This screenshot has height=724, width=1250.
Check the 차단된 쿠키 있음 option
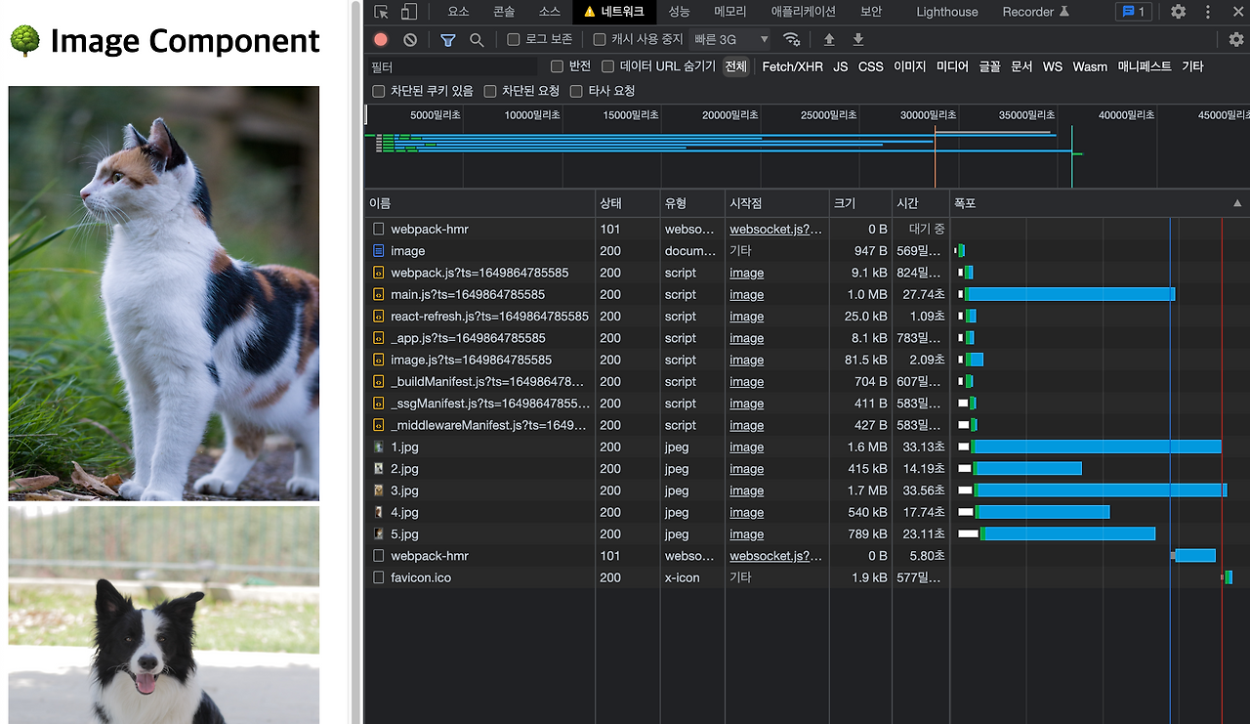coord(379,91)
